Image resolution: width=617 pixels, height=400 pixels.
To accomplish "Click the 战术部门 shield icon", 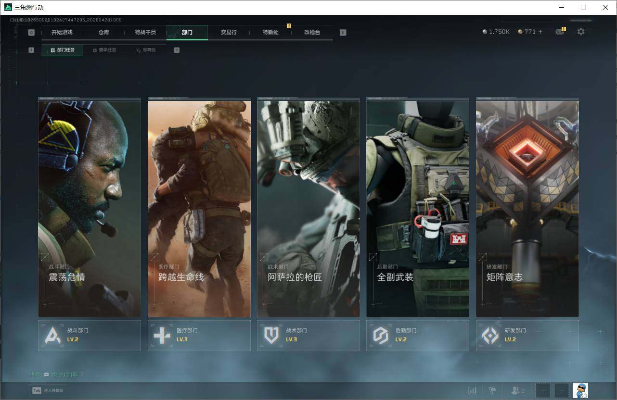I will (x=271, y=335).
